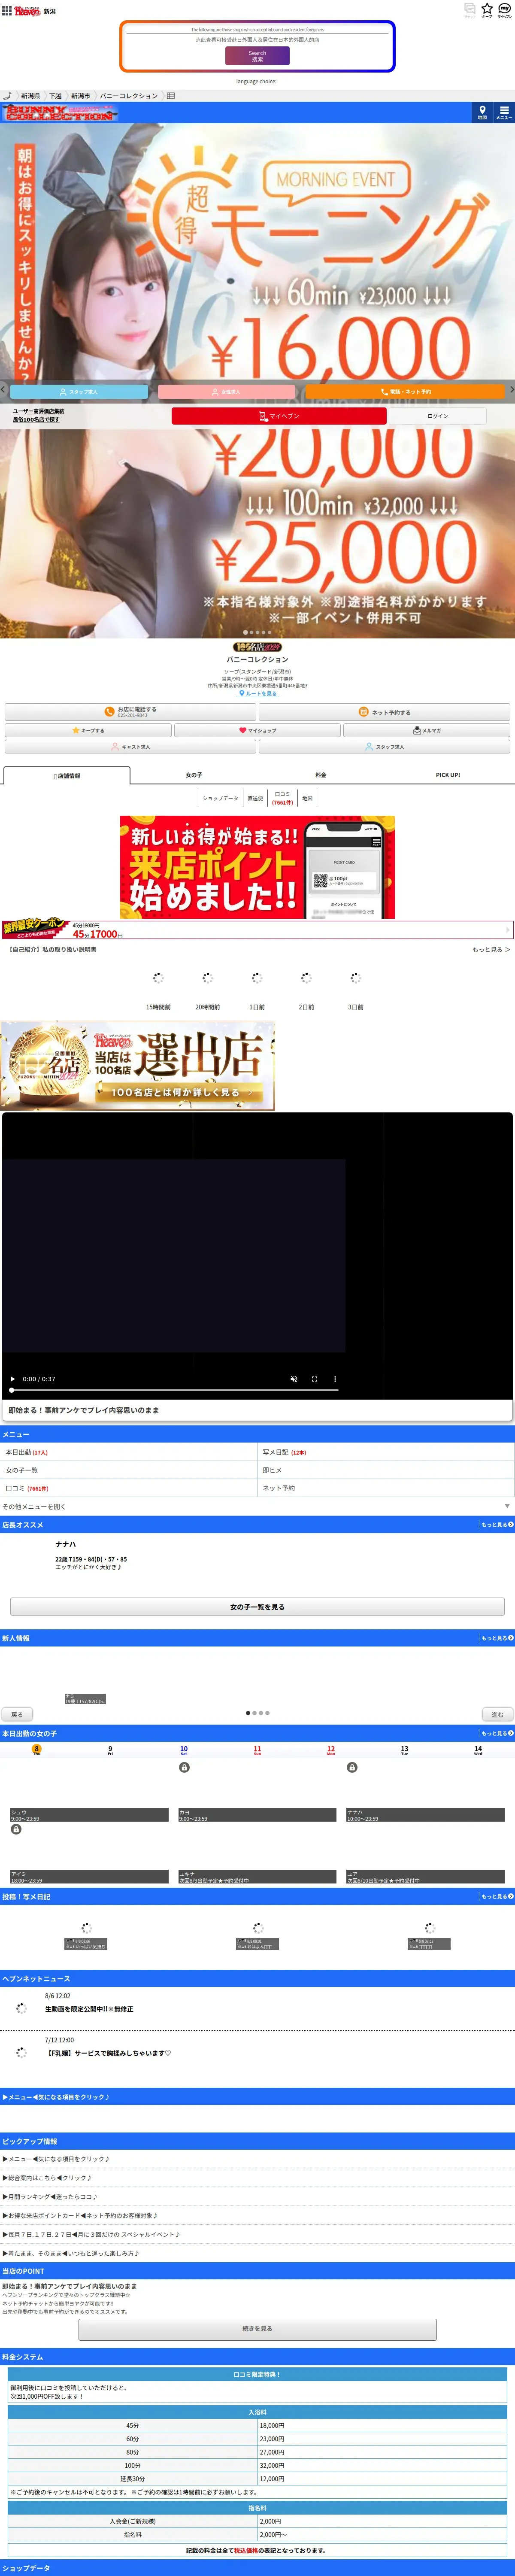515x2576 pixels.
Task: Open the hamburger メニュー icon
Action: [504, 112]
